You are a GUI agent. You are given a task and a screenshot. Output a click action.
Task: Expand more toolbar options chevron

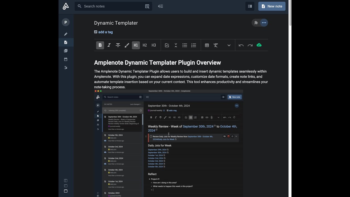coord(229,45)
